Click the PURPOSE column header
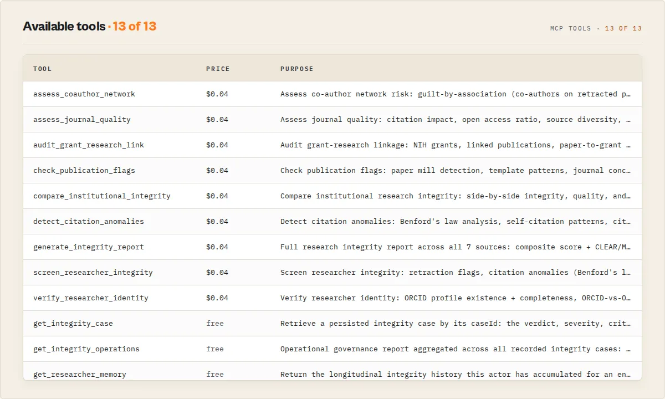The width and height of the screenshot is (665, 399). click(297, 69)
